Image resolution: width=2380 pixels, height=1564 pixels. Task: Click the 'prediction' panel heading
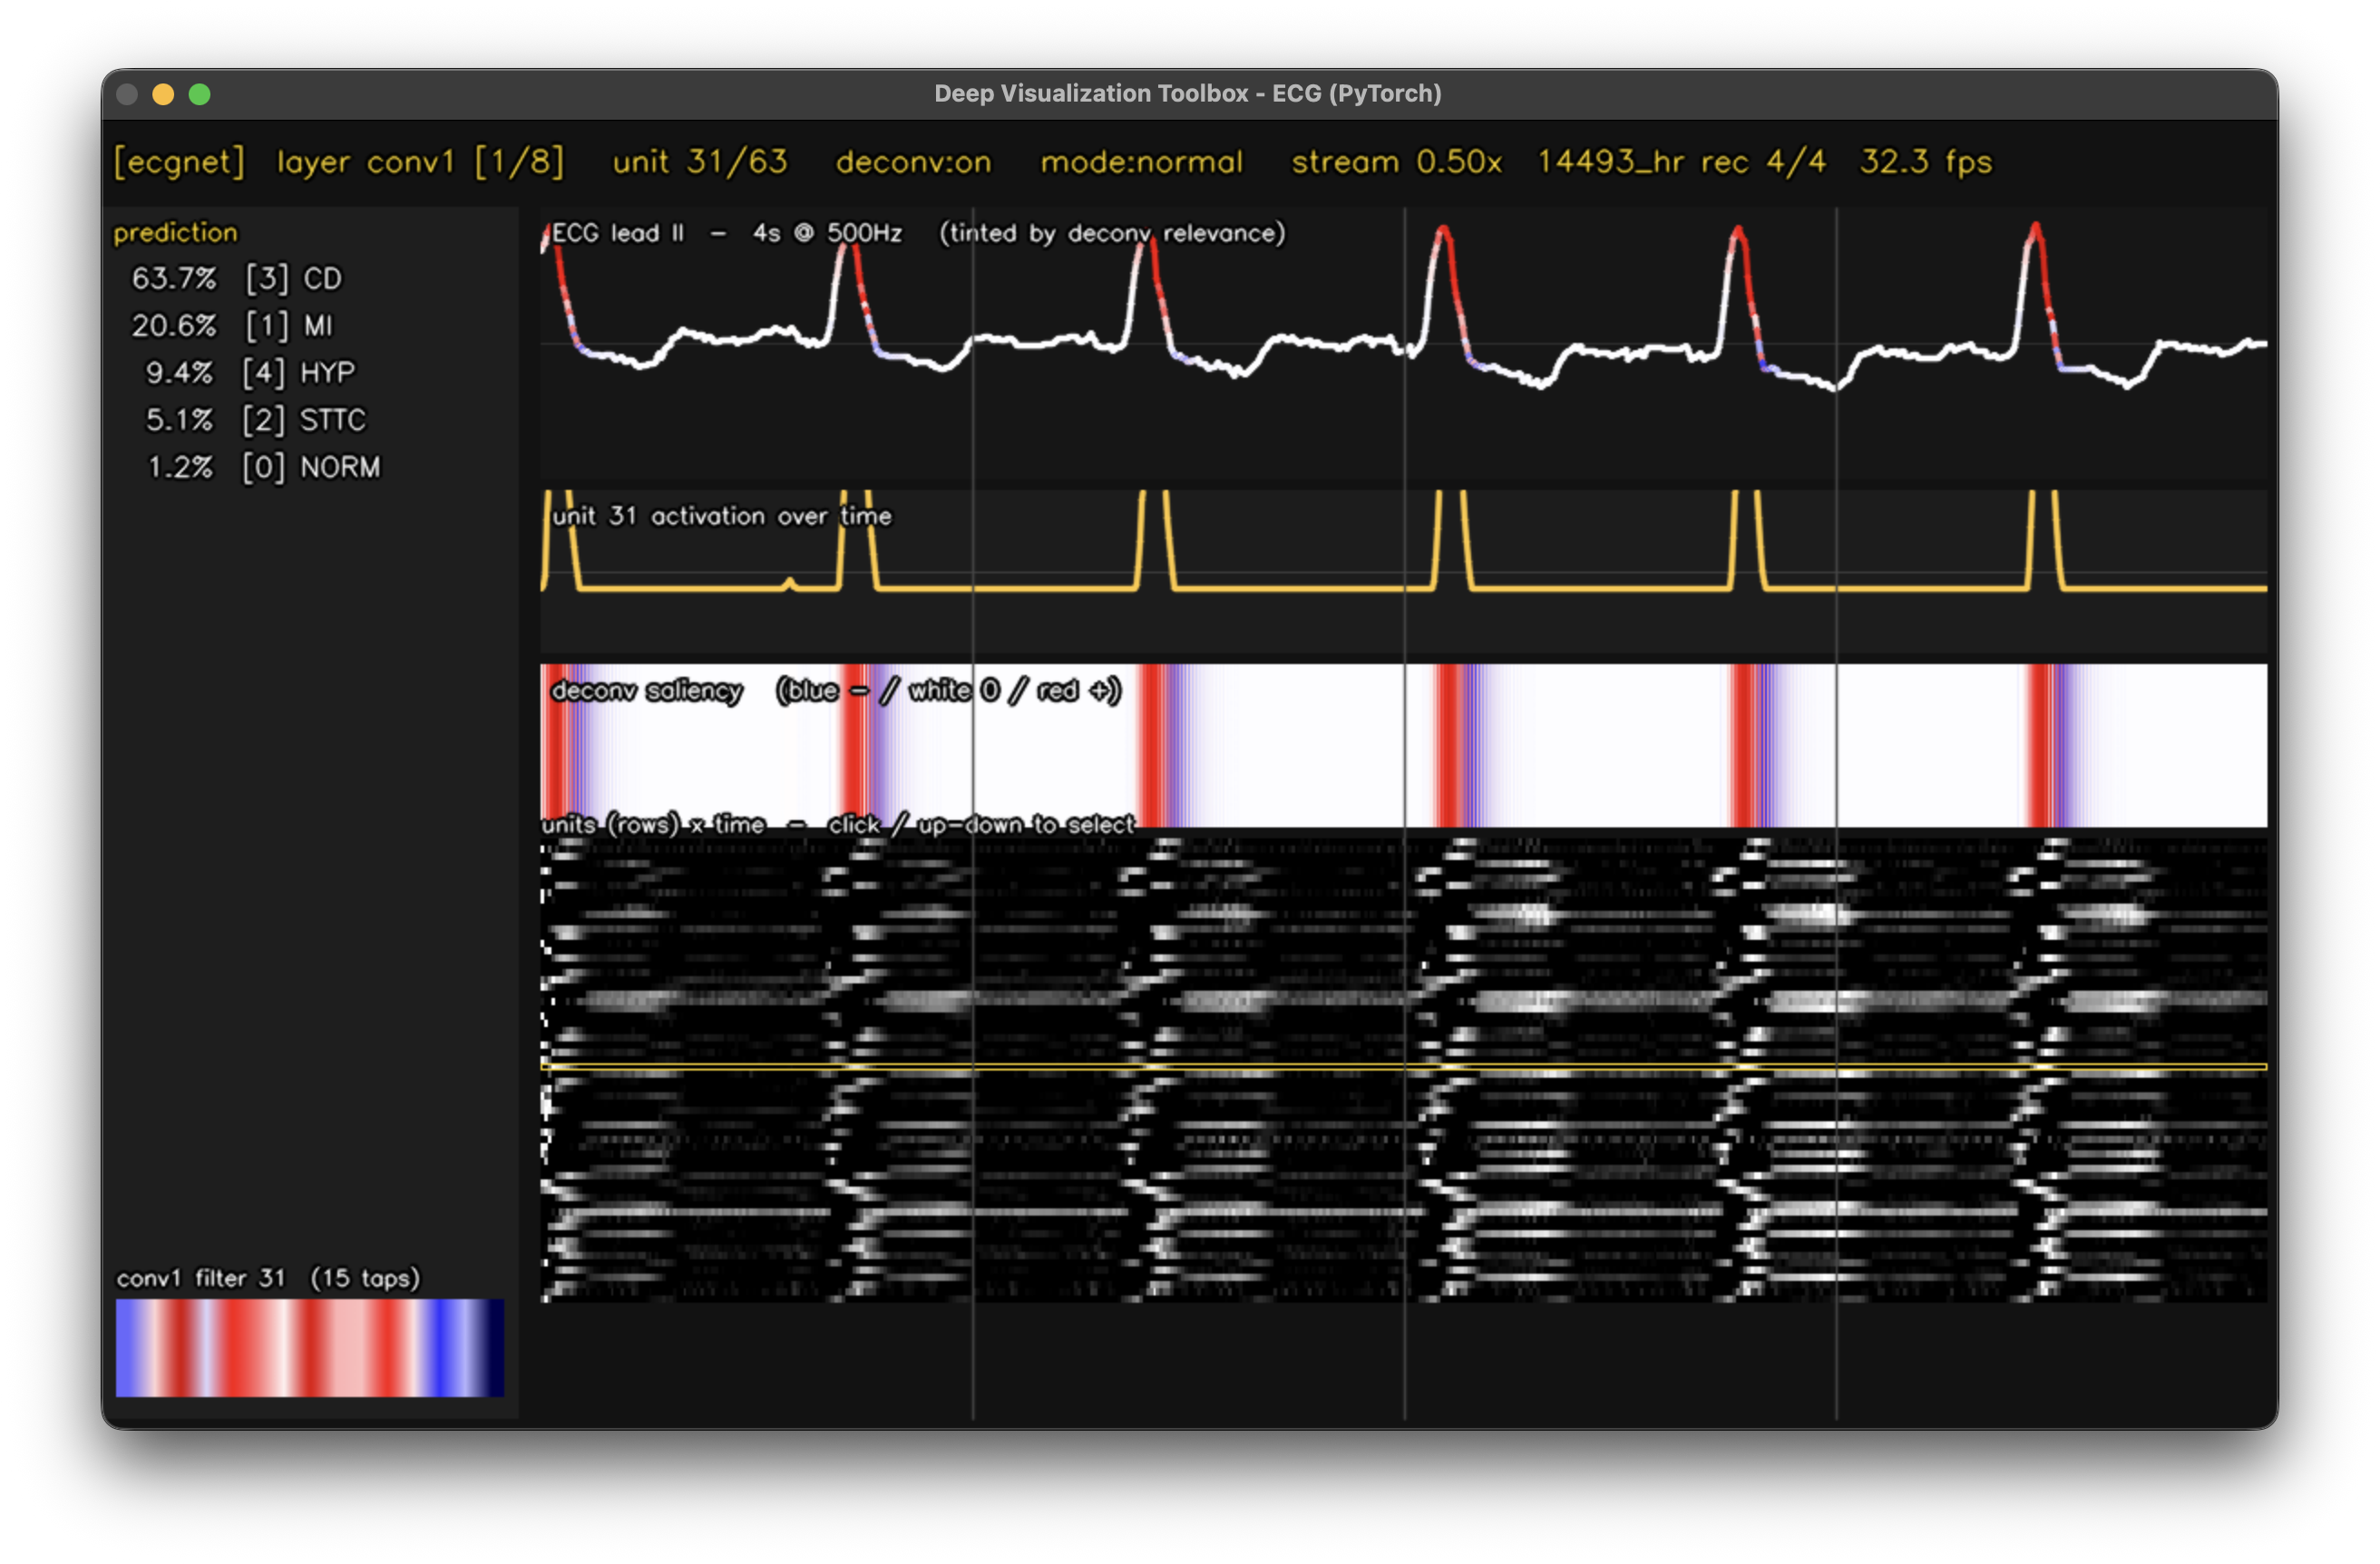pyautogui.click(x=175, y=232)
